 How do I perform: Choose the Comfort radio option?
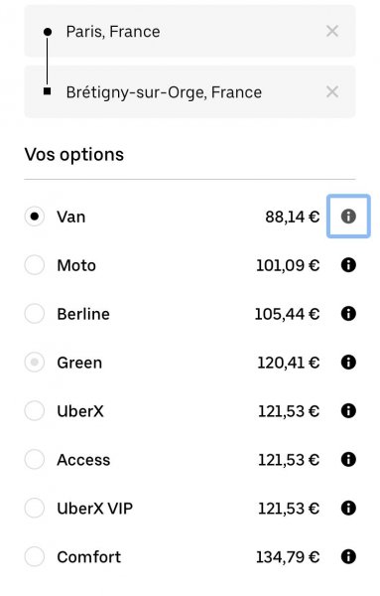tap(35, 557)
